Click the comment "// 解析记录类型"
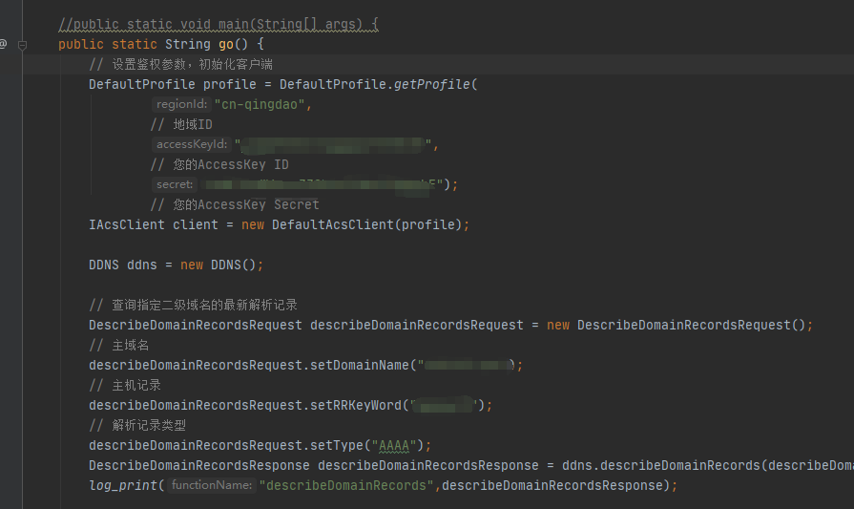This screenshot has height=509, width=854. [137, 426]
